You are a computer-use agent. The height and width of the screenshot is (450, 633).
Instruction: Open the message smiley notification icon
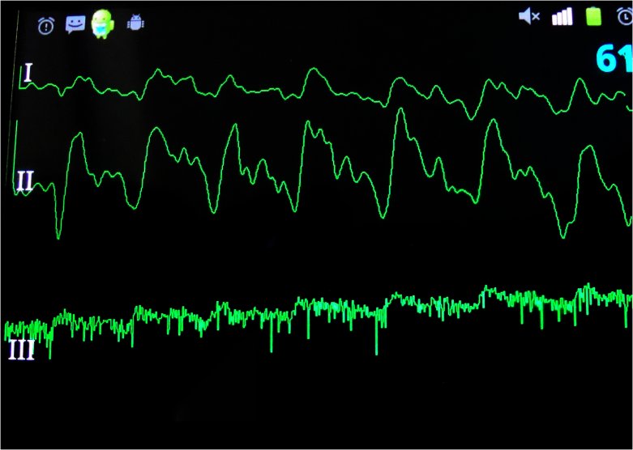point(75,24)
